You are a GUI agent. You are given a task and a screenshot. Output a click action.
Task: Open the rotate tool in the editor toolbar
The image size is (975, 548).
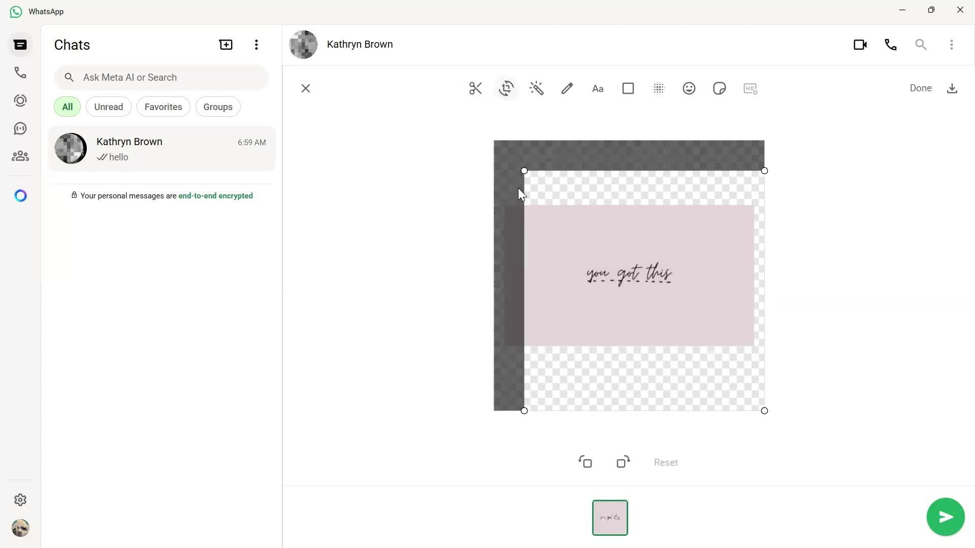pos(506,88)
